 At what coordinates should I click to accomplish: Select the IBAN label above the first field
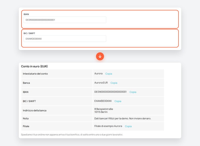coord(26,14)
